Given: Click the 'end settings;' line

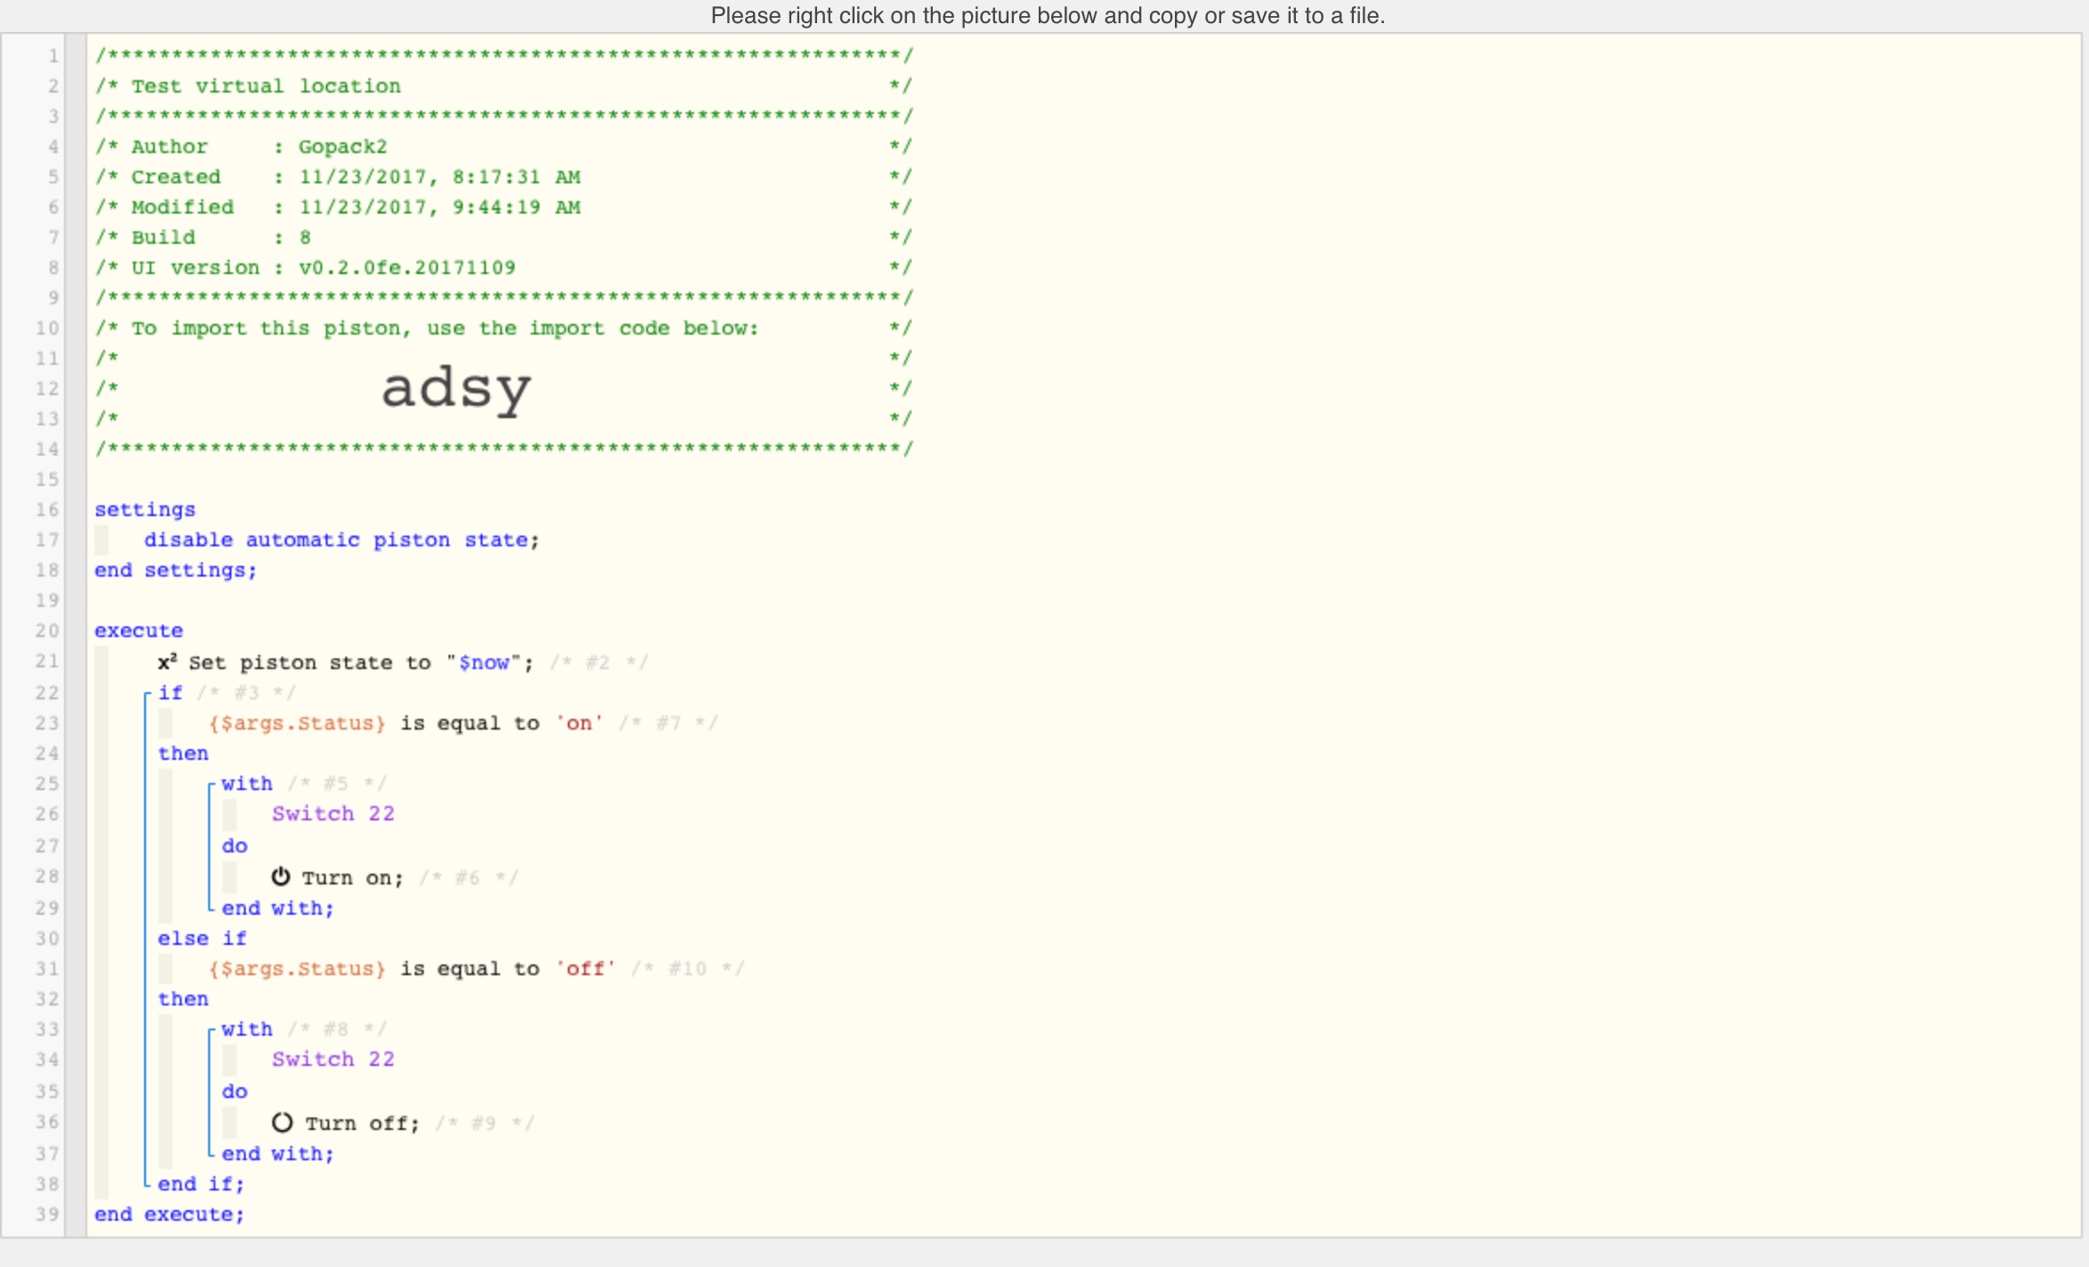Looking at the screenshot, I should (x=175, y=569).
